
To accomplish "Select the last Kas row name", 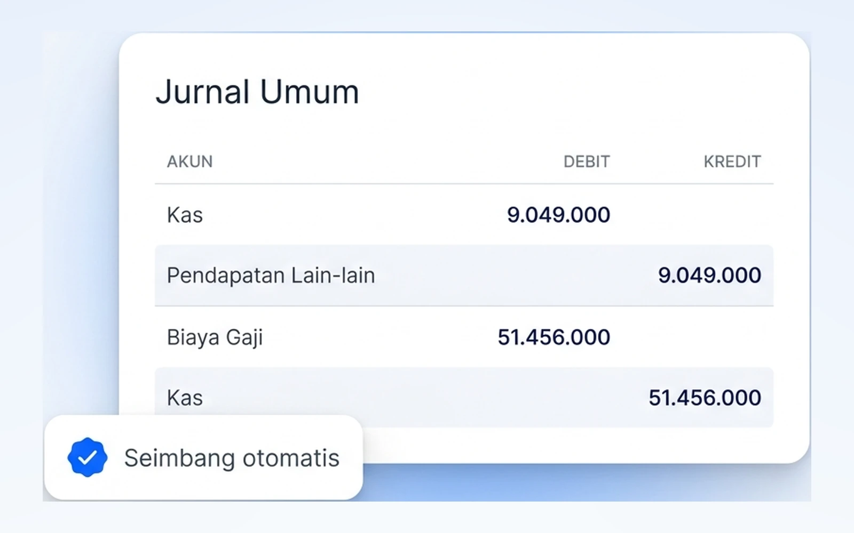I will 185,398.
